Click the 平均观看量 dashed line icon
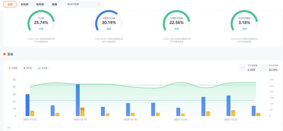The width and height of the screenshot is (283, 131). click(x=243, y=68)
